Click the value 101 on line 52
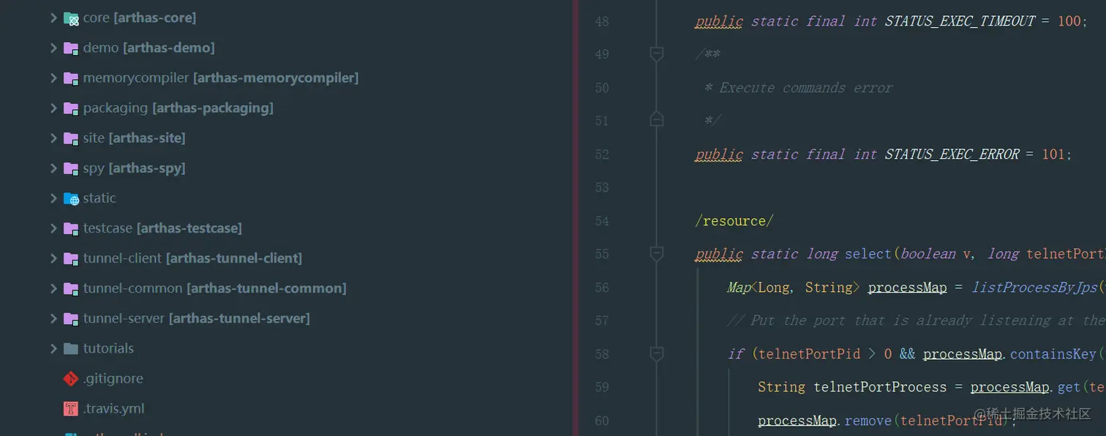Viewport: 1106px width, 436px height. (x=1053, y=154)
